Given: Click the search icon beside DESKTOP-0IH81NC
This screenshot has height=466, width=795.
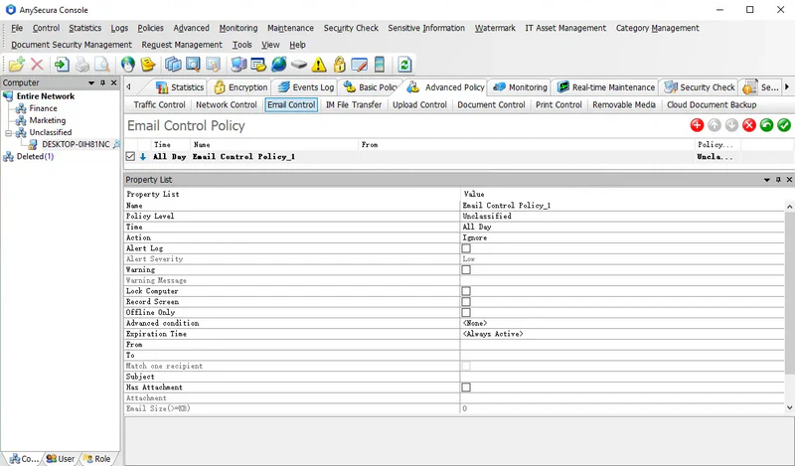Looking at the screenshot, I should (116, 144).
